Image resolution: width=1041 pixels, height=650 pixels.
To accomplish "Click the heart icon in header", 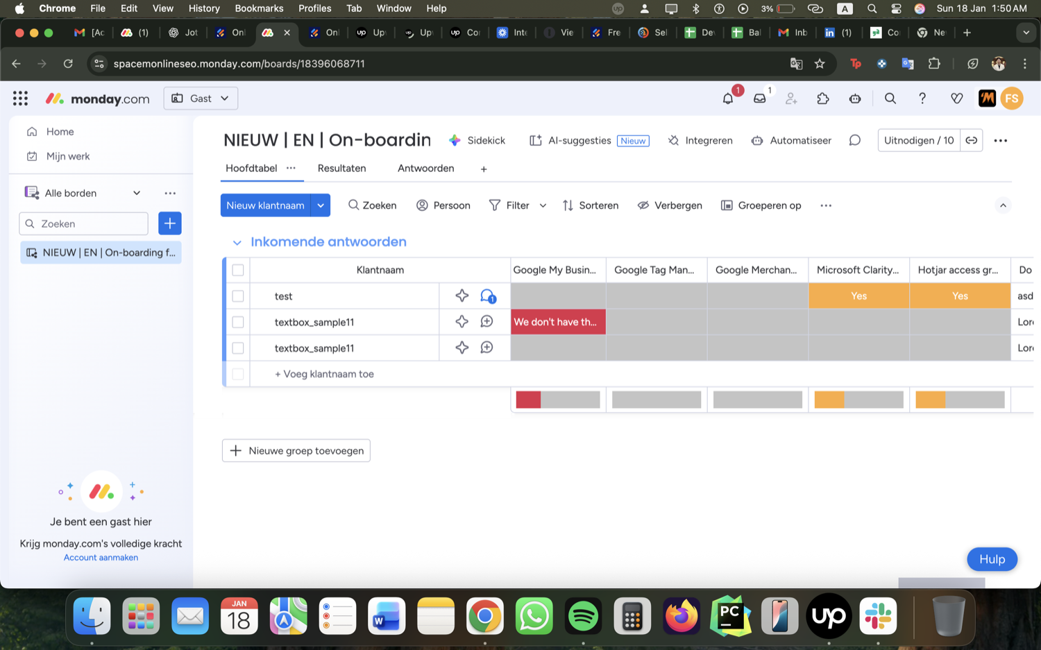I will click(x=957, y=99).
